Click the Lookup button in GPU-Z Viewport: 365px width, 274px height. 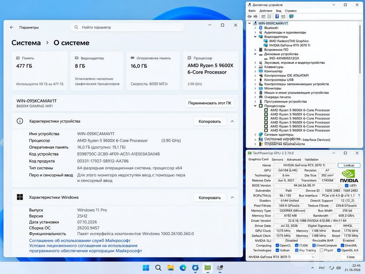[x=349, y=165]
